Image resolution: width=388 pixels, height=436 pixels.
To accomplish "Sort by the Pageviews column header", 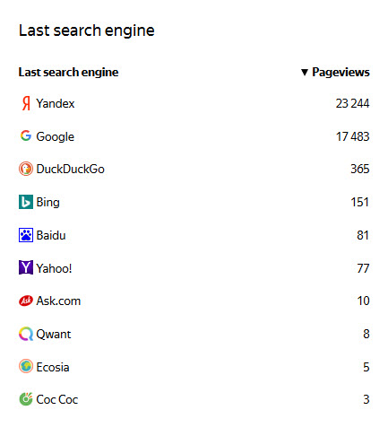I will 341,73.
